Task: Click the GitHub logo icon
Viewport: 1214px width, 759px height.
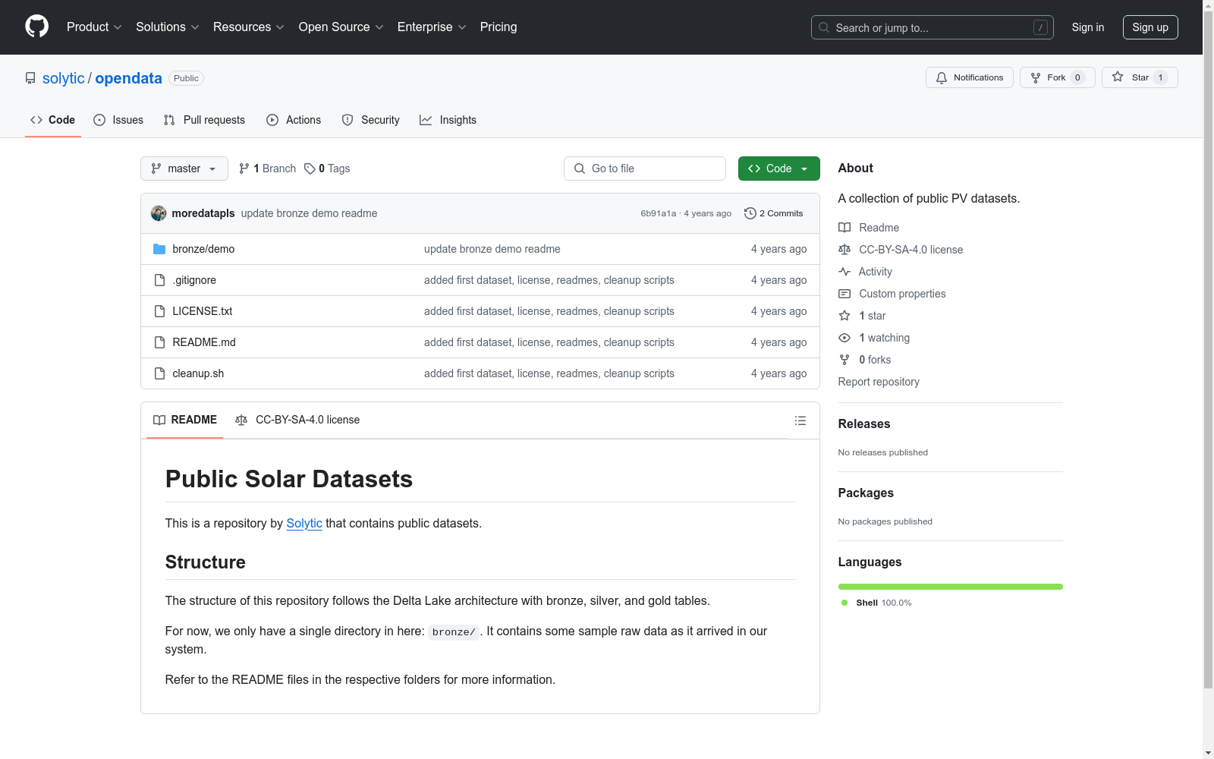Action: pyautogui.click(x=36, y=27)
